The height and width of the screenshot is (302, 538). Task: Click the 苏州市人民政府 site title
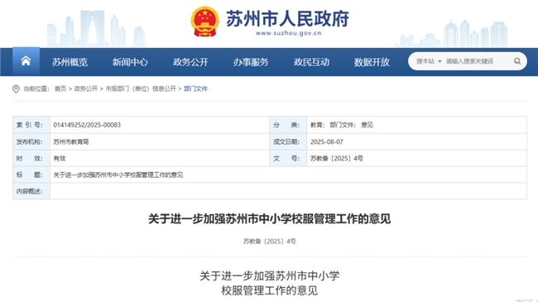tap(287, 18)
